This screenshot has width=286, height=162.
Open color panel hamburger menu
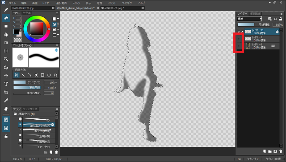(57, 13)
